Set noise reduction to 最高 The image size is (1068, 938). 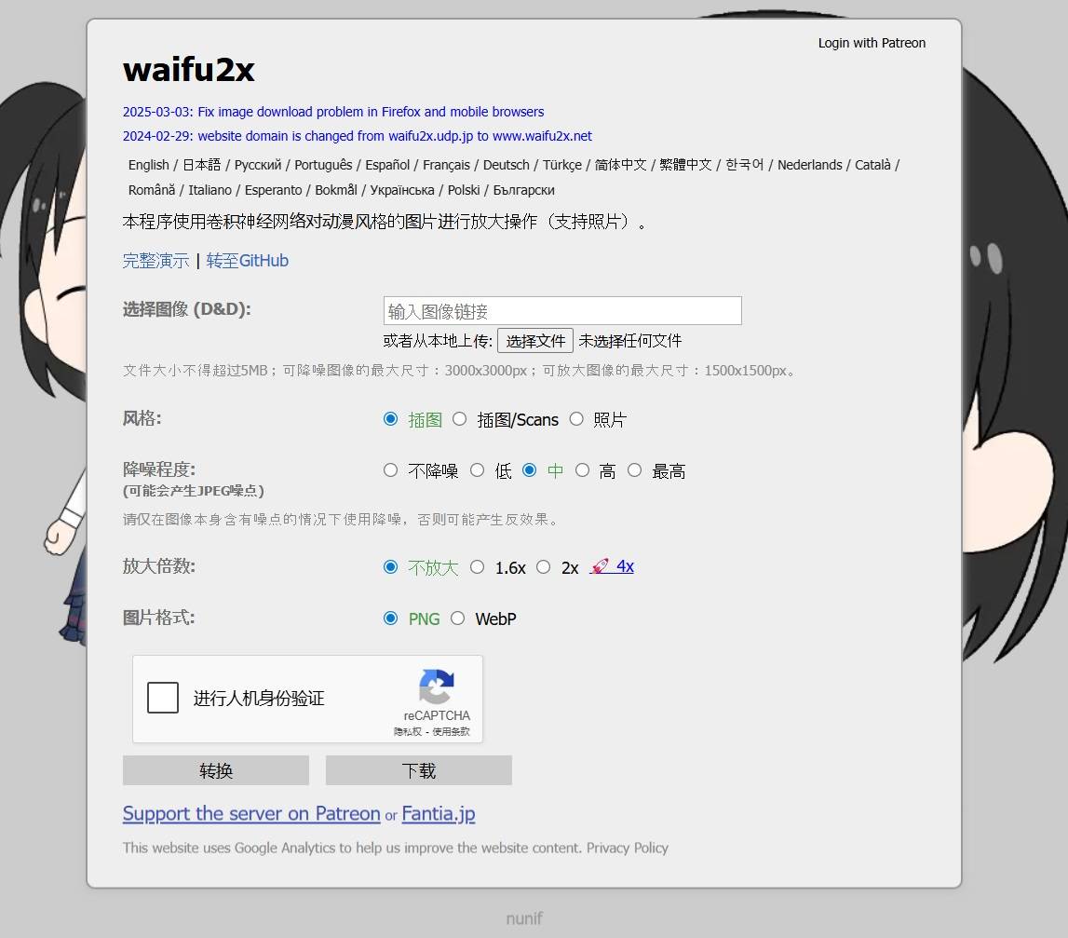tap(635, 470)
